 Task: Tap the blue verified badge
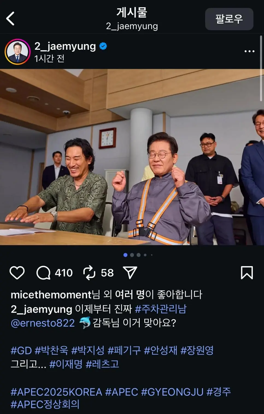coord(103,46)
